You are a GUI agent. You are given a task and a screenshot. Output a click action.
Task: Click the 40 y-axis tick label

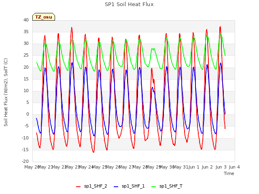pos(26,20)
